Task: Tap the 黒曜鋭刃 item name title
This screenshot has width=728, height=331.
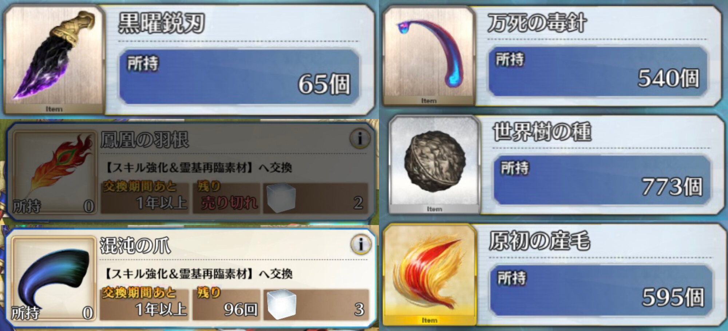Action: pos(162,23)
